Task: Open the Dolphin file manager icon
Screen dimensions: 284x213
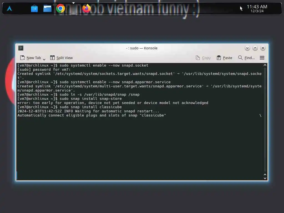Action: coord(47,9)
